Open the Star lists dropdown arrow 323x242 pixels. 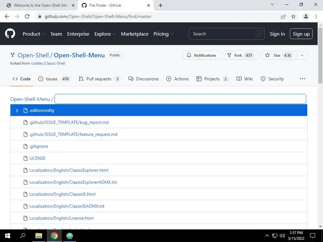coord(302,55)
